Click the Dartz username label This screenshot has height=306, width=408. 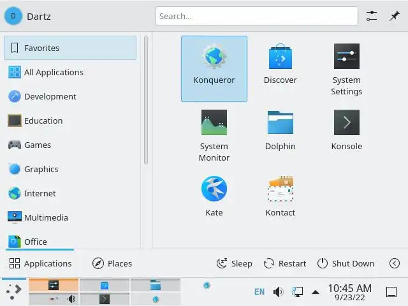point(39,17)
